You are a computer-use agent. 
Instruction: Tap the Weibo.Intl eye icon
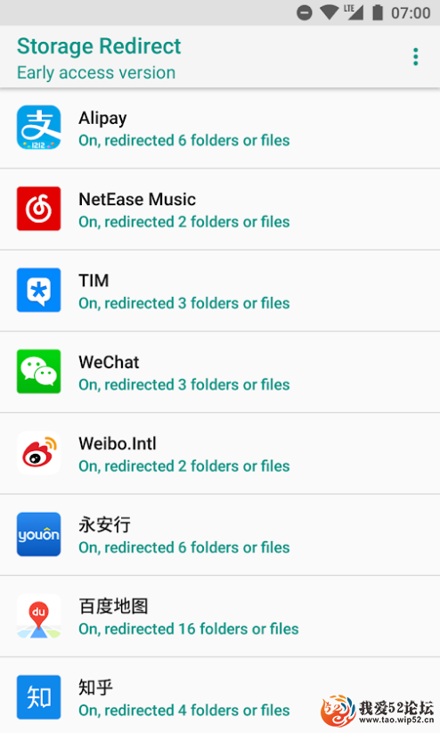[x=39, y=453]
